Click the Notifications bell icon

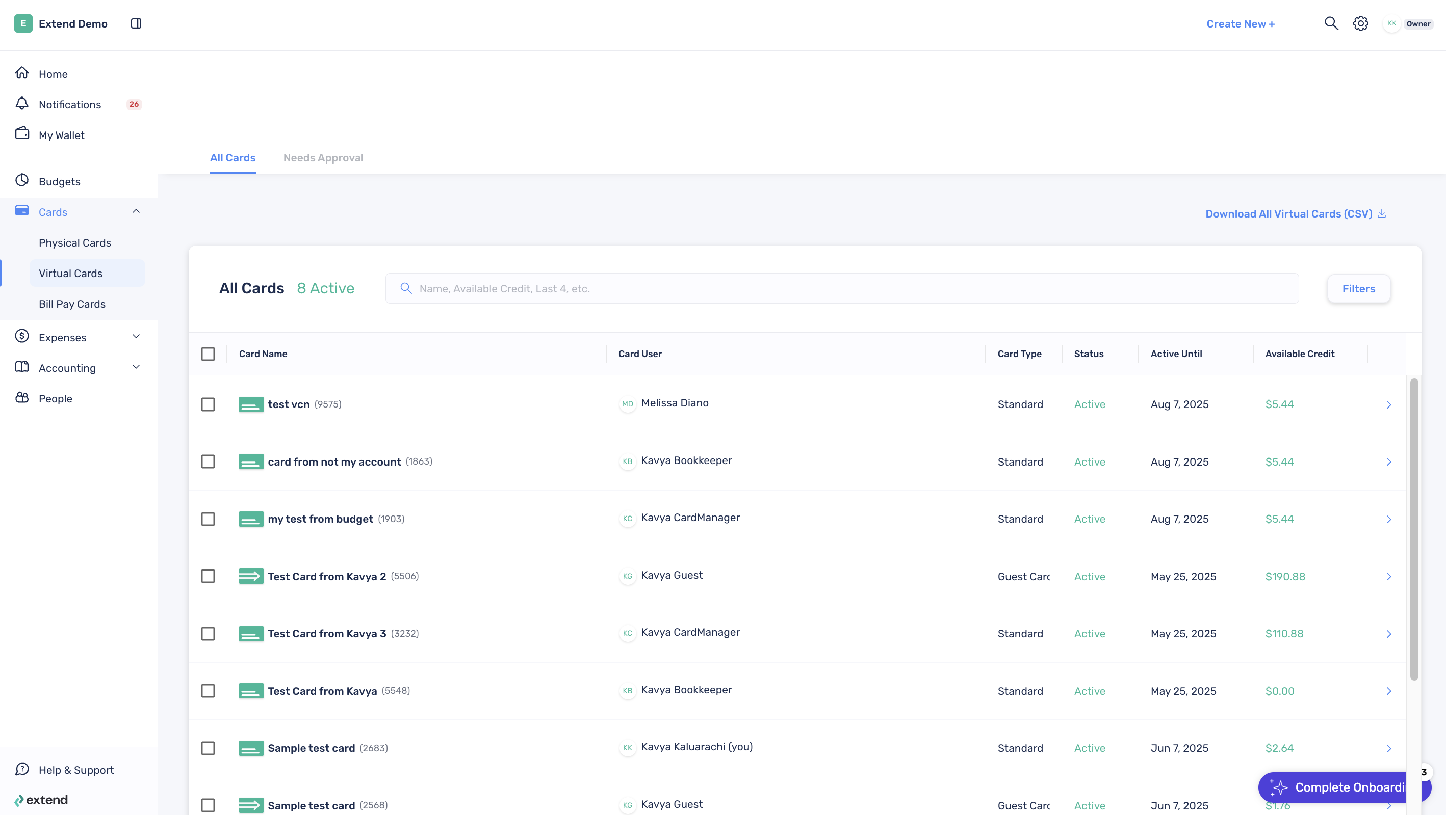pos(22,104)
